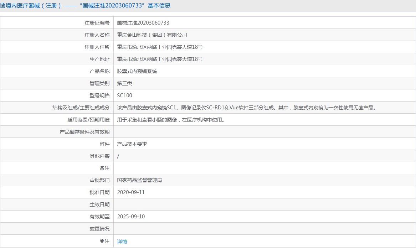This screenshot has height=249, width=416.
Task: Select 重庆金山科技（集团）有限公司 text
Action: [152, 35]
